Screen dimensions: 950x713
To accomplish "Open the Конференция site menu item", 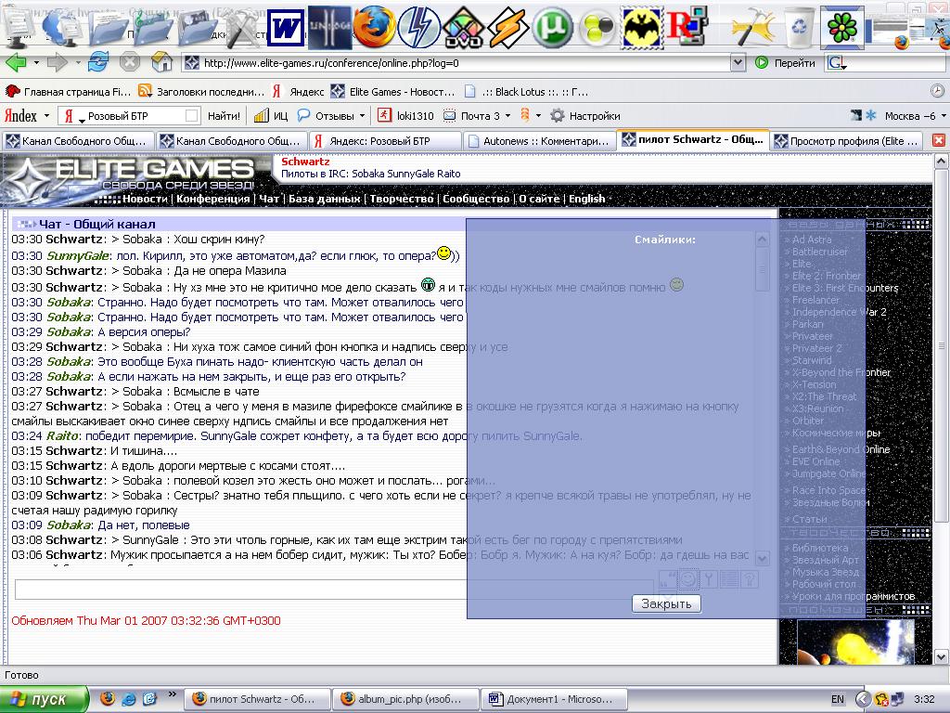I will tap(212, 199).
